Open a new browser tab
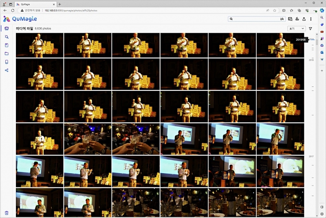The image size is (326, 218). (59, 4)
